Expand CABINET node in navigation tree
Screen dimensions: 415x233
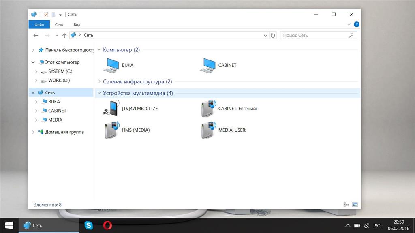click(36, 111)
